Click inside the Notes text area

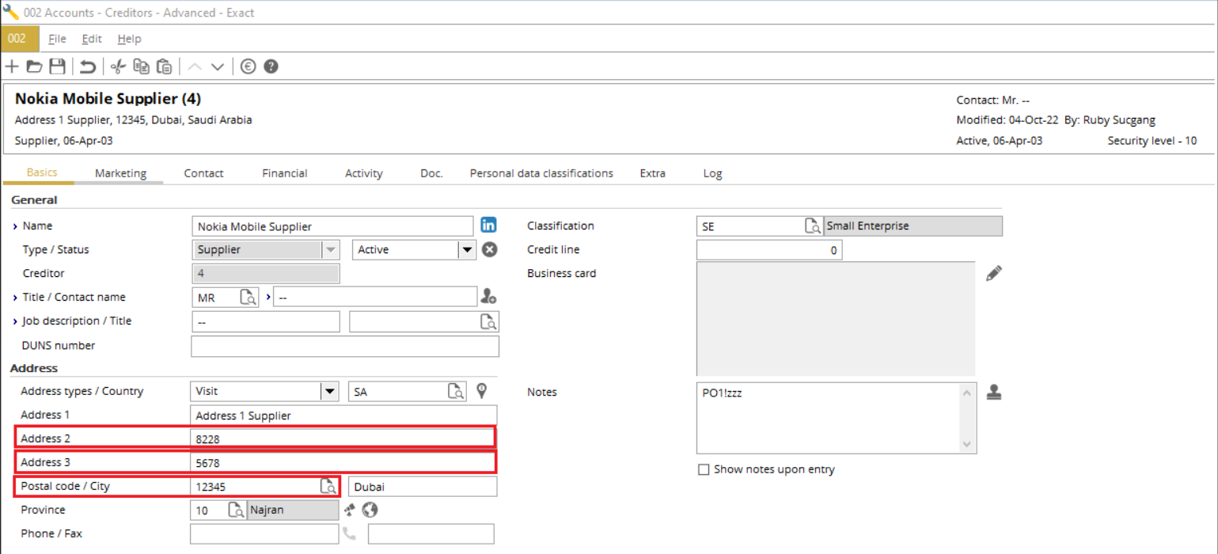click(828, 418)
